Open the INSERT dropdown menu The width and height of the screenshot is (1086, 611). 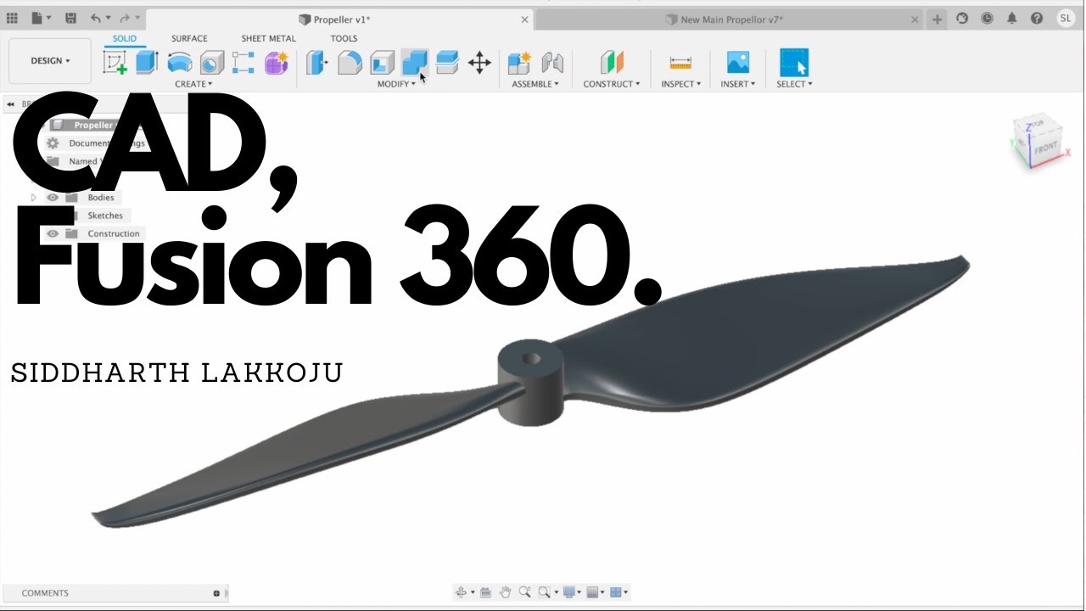737,84
